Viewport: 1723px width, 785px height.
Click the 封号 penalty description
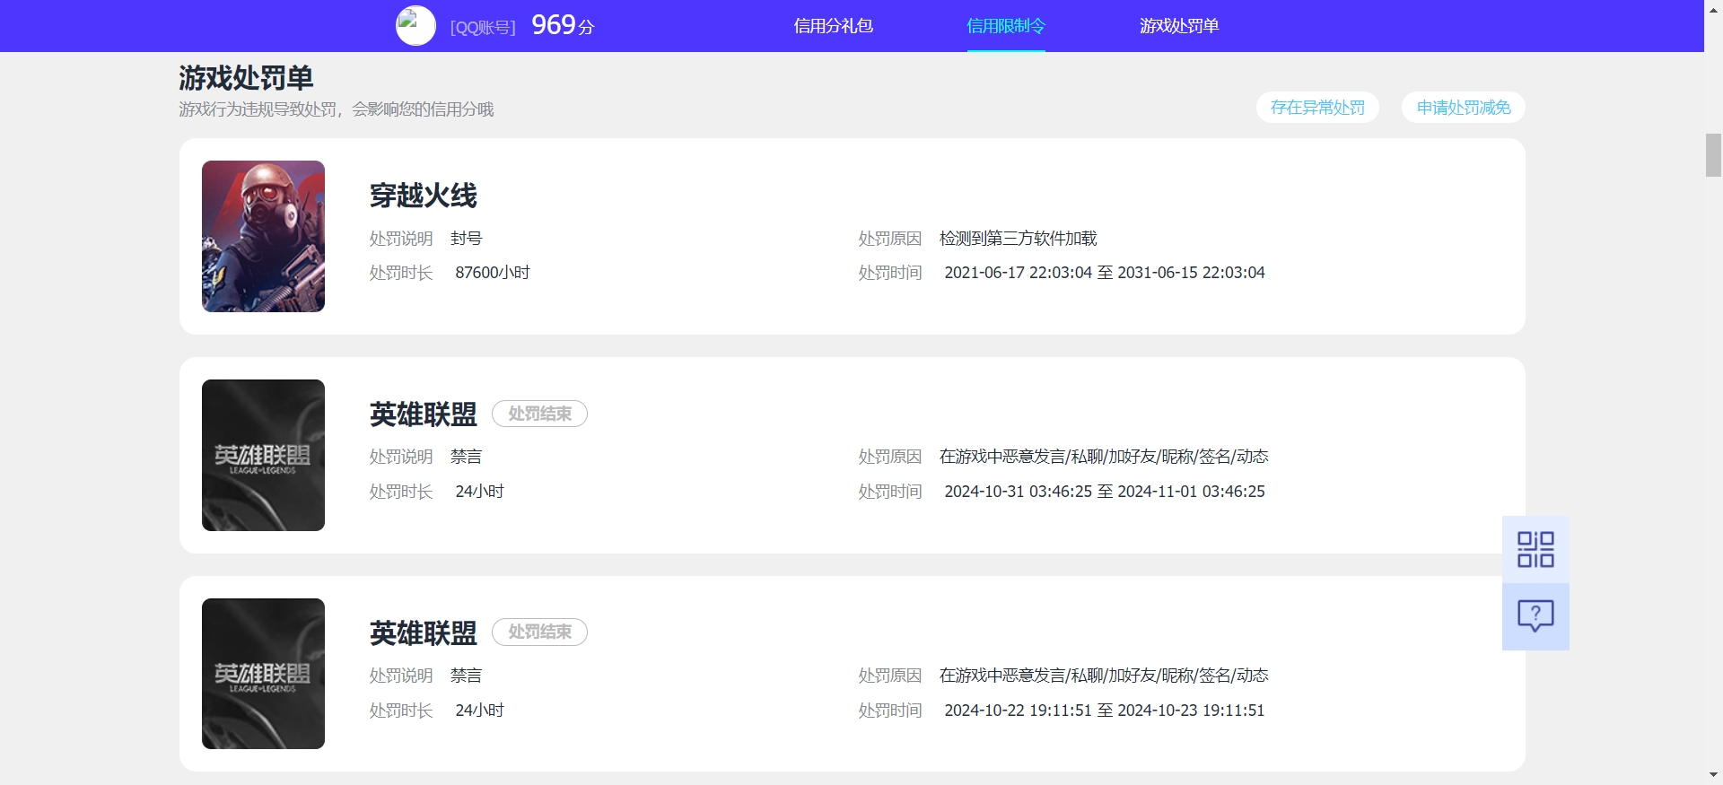pos(467,239)
